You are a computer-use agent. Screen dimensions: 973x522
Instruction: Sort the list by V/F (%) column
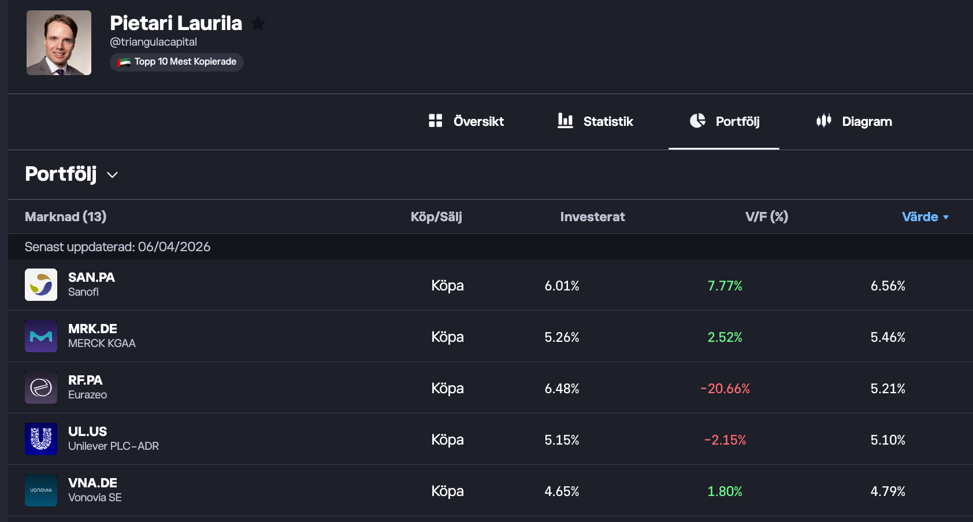[766, 217]
